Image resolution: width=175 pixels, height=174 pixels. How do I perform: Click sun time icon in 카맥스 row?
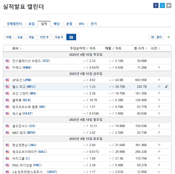[159, 67]
